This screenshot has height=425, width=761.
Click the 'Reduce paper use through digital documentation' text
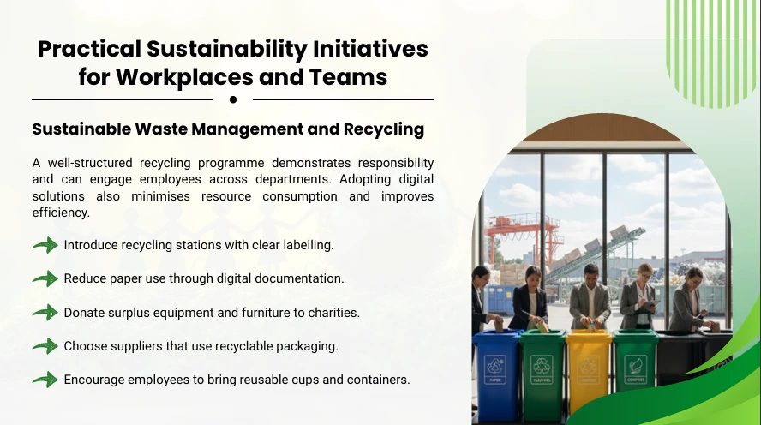[204, 278]
